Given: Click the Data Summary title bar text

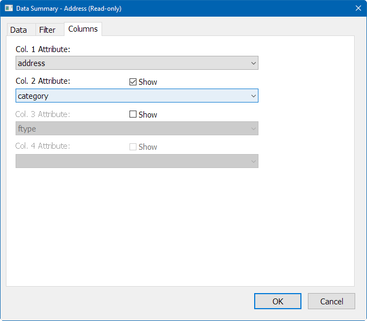Looking at the screenshot, I should (x=69, y=8).
